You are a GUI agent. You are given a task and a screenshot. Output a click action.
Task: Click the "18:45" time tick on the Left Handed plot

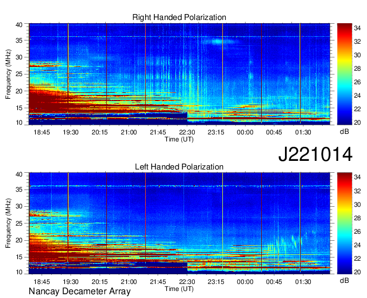coord(42,282)
